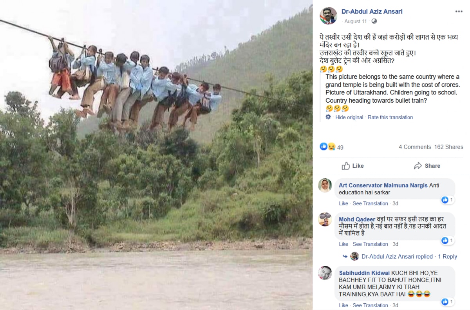Click like count badge on Maimuna's comment
Viewport: 470px width, 310px height.
point(448,200)
